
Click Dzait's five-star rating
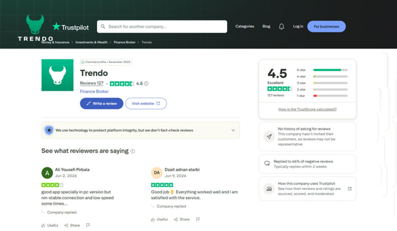click(x=162, y=185)
